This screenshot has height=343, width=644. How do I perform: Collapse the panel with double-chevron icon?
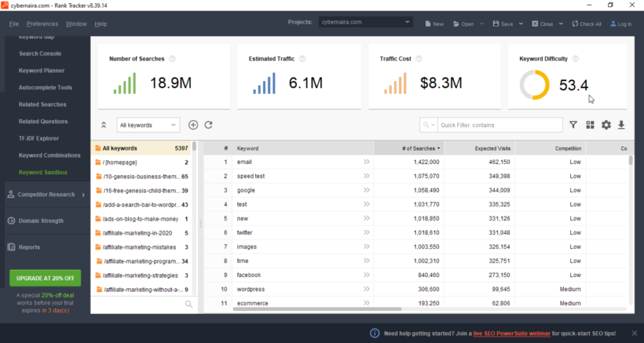[104, 125]
